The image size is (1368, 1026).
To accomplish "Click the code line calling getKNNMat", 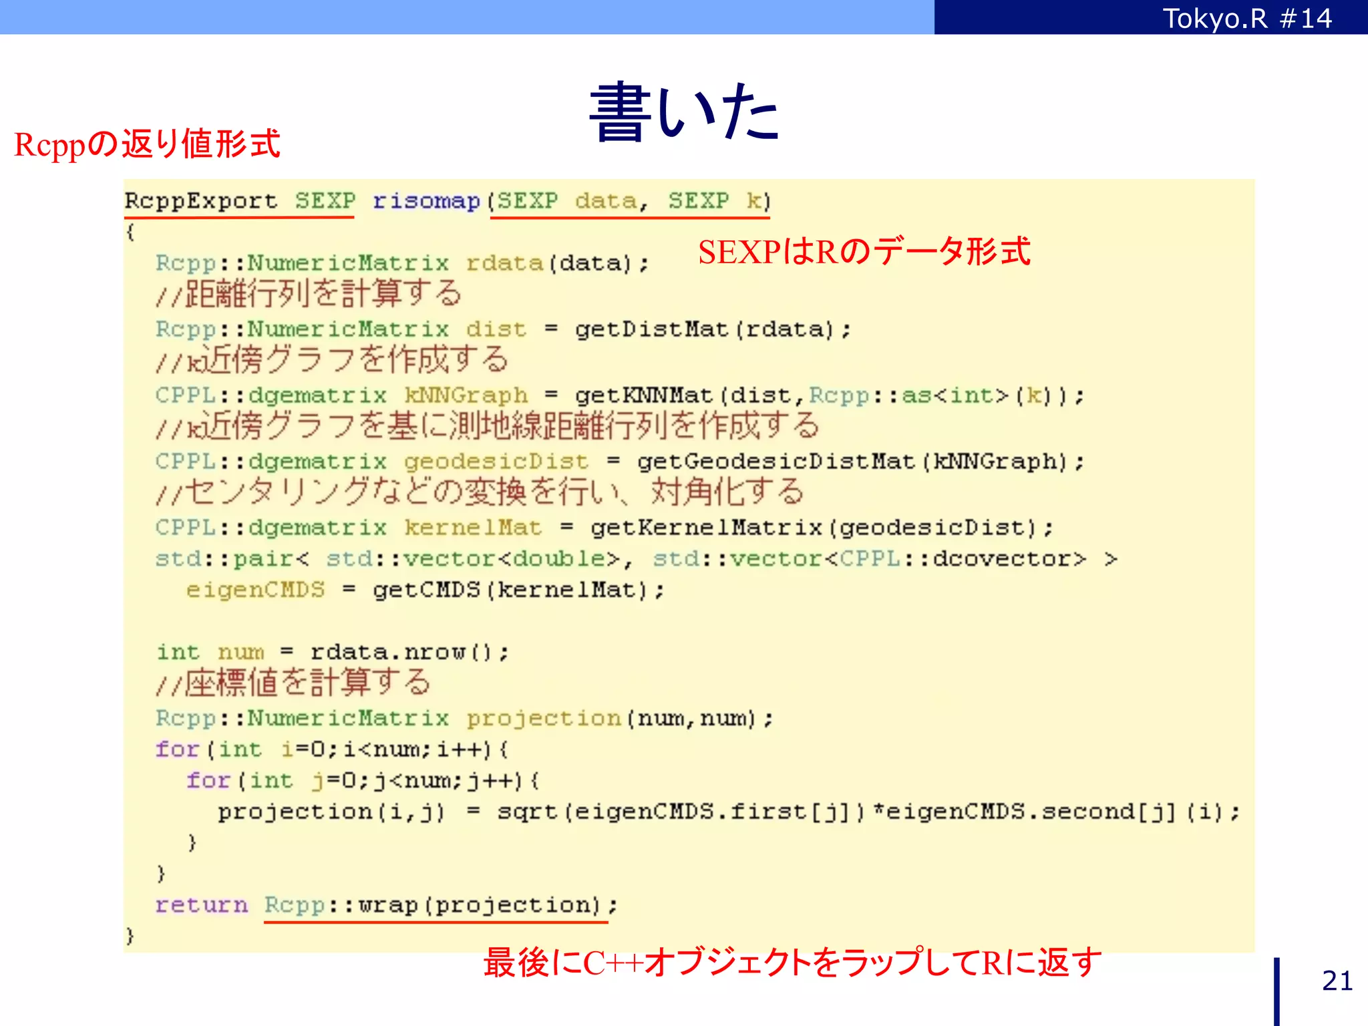I will point(620,395).
